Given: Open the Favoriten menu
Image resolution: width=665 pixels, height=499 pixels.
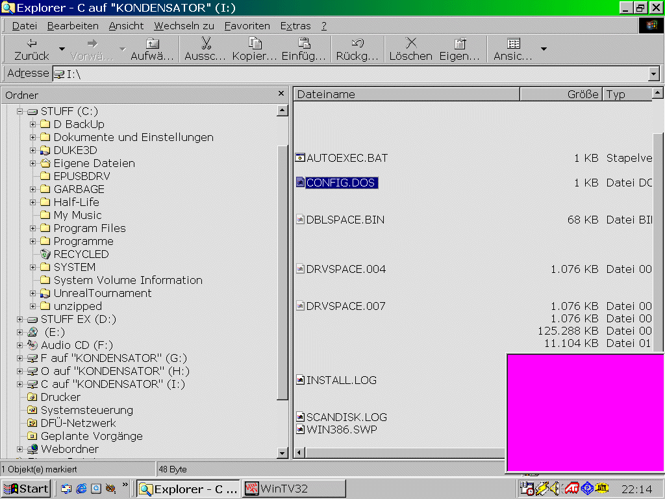Looking at the screenshot, I should pyautogui.click(x=247, y=26).
